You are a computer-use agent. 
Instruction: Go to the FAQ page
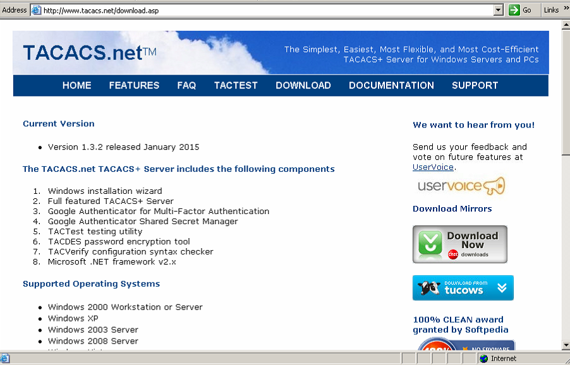[186, 85]
